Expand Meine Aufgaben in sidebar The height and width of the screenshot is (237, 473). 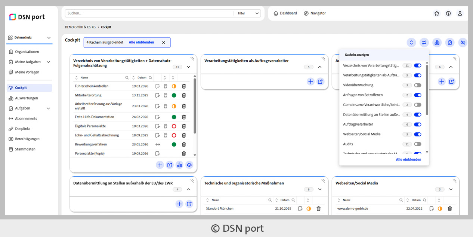point(49,62)
